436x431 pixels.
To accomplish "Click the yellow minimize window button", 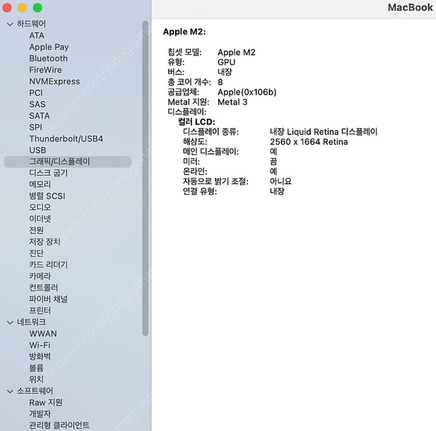I will click(22, 8).
